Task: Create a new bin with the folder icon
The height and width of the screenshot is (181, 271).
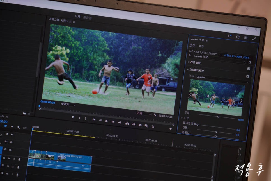Action: (24, 114)
